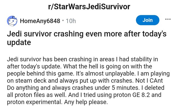Open the three-dot more options menu

(x=168, y=19)
